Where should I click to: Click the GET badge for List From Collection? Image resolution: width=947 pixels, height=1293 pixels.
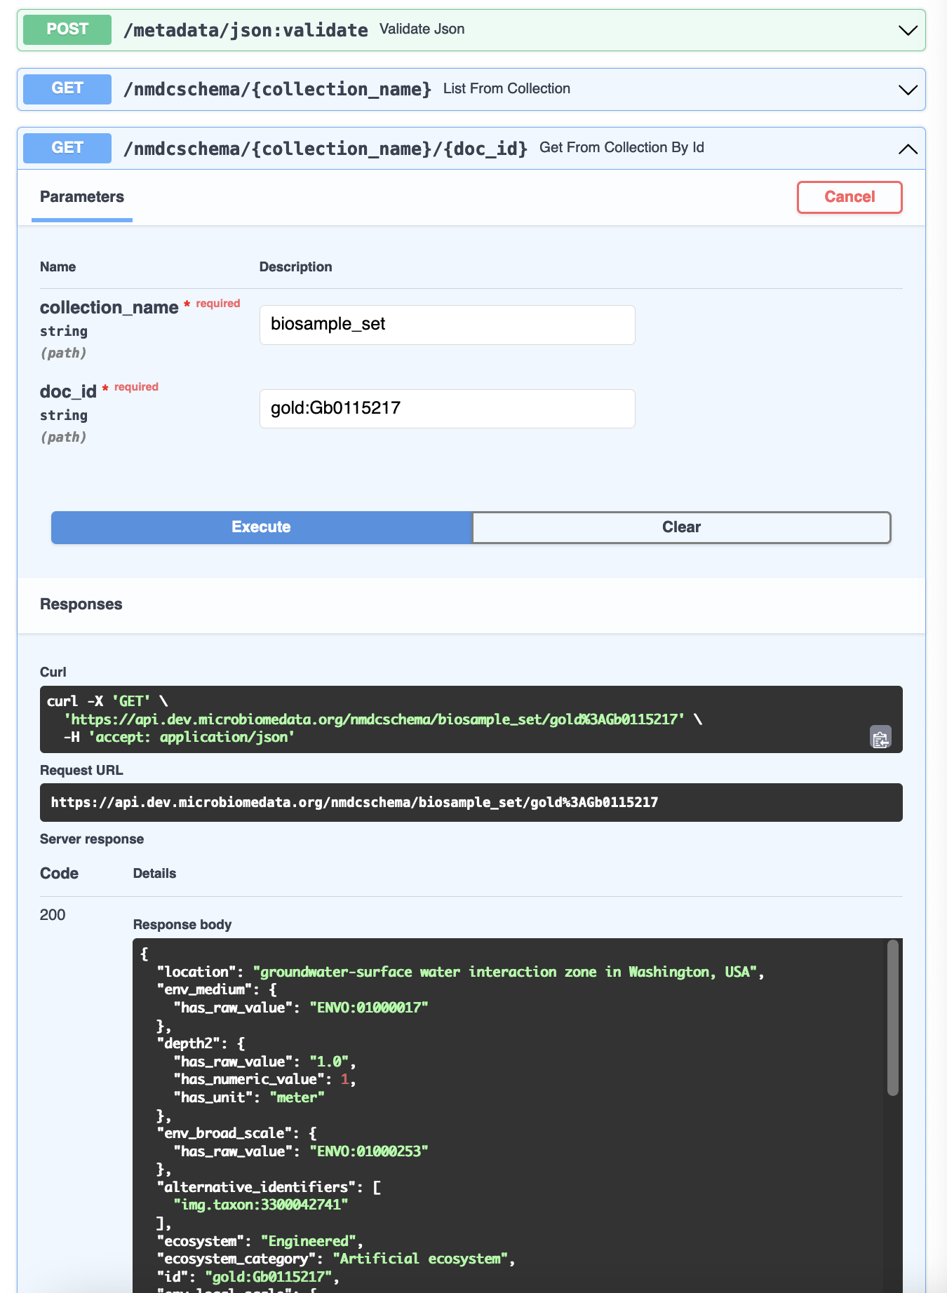tap(67, 89)
